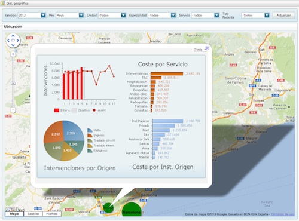299x221 pixels.
Task: Click the Adeslas row label
Action: pos(144,157)
